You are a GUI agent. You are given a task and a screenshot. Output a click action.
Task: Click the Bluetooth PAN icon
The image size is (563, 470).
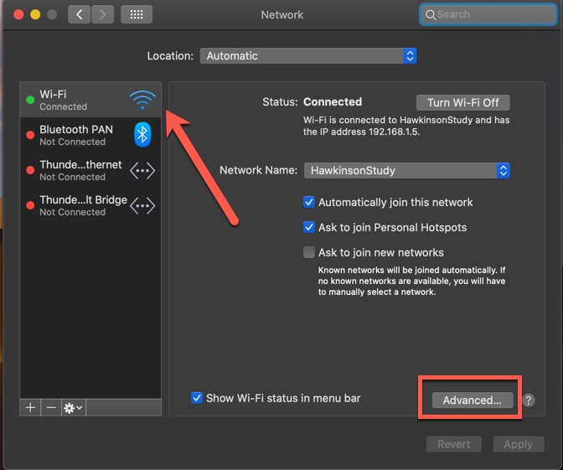point(142,135)
